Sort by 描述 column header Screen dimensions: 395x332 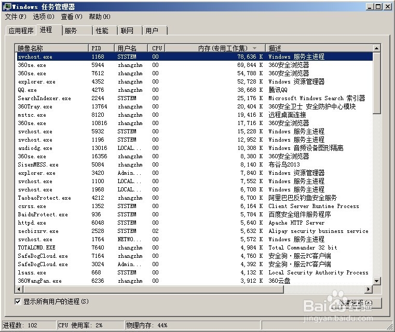pos(319,48)
